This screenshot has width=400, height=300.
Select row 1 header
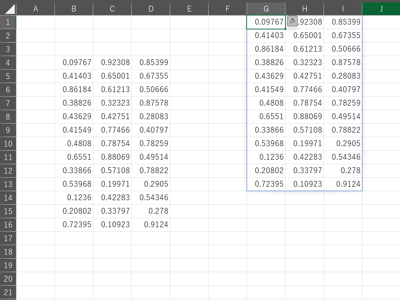pyautogui.click(x=8, y=22)
